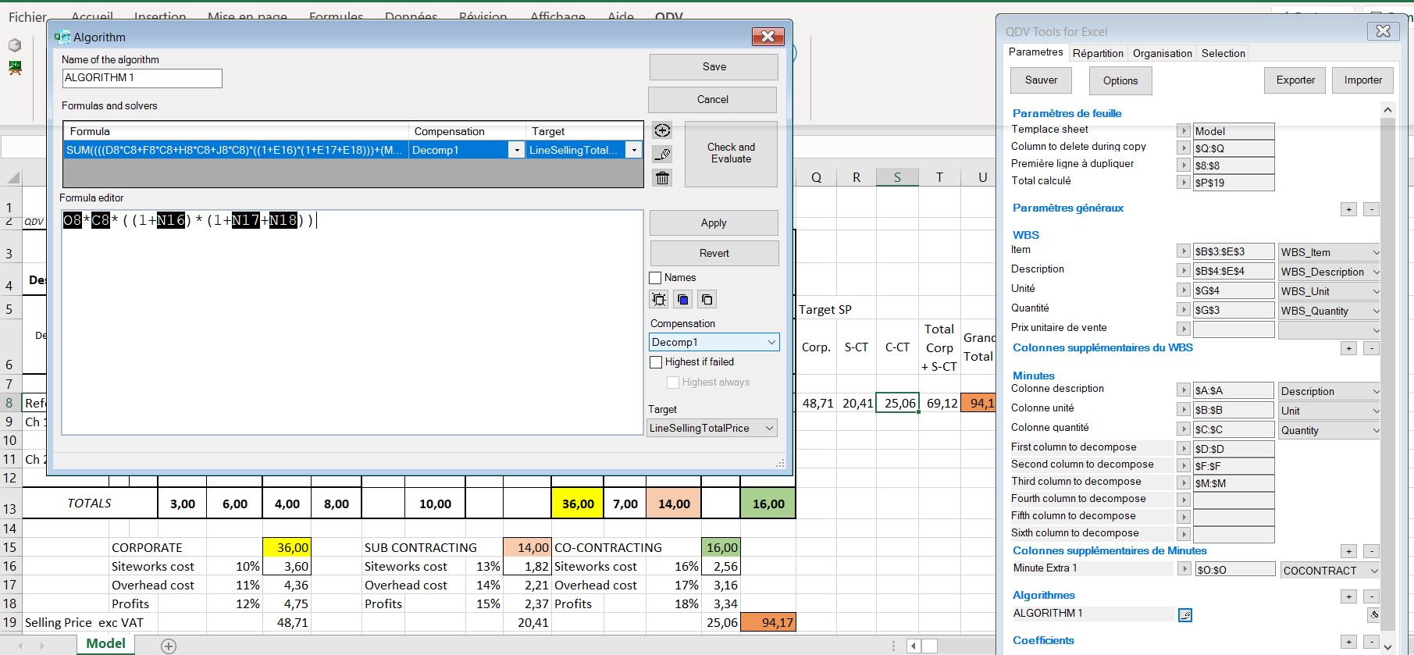Click range picker arrow for Templace sheet
Viewport: 1414px width, 655px height.
click(x=1184, y=130)
